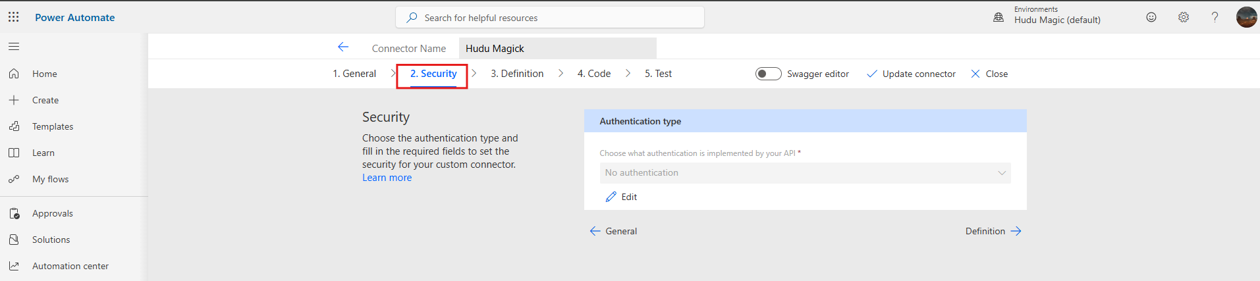Click the back arrow beside Connector Name
This screenshot has height=281, width=1260.
pos(343,47)
